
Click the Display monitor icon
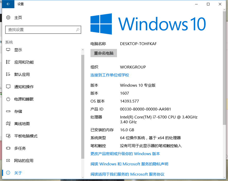click(8, 50)
